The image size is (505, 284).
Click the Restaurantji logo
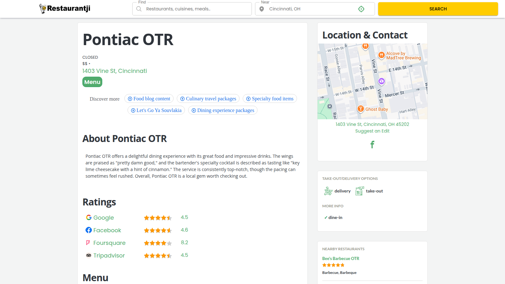pos(65,9)
